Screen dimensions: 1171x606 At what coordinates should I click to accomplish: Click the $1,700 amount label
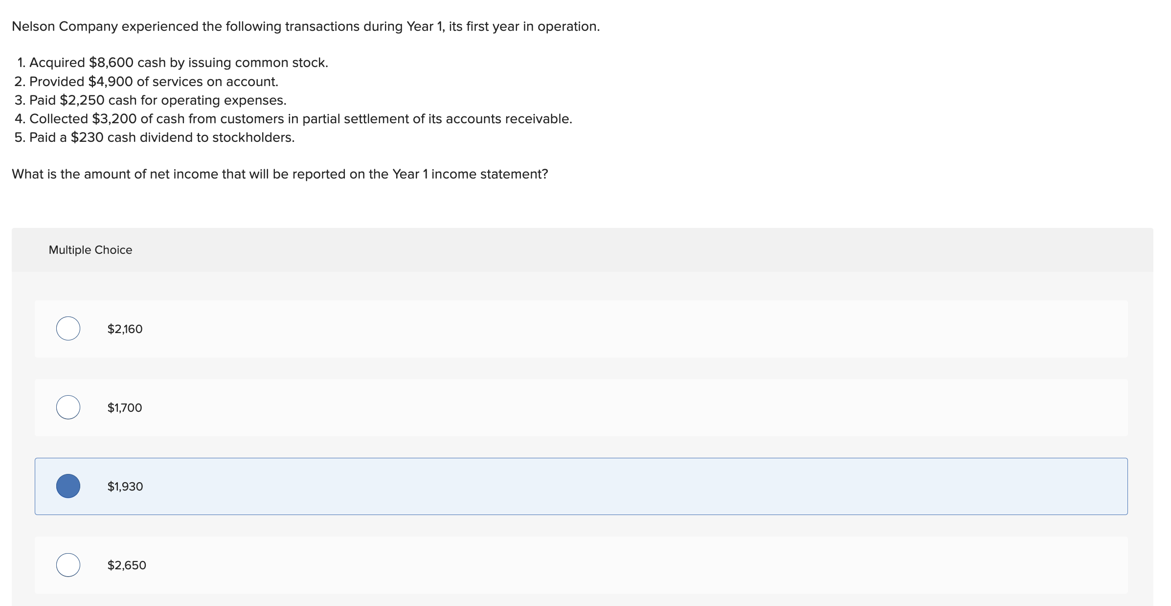click(124, 407)
